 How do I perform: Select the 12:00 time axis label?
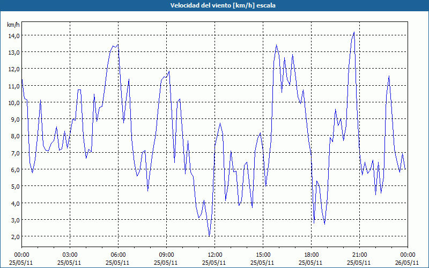coord(215,255)
